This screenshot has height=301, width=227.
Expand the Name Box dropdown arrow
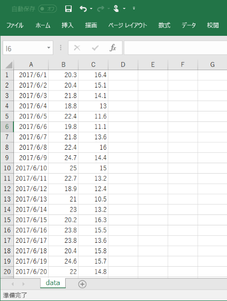(x=49, y=48)
